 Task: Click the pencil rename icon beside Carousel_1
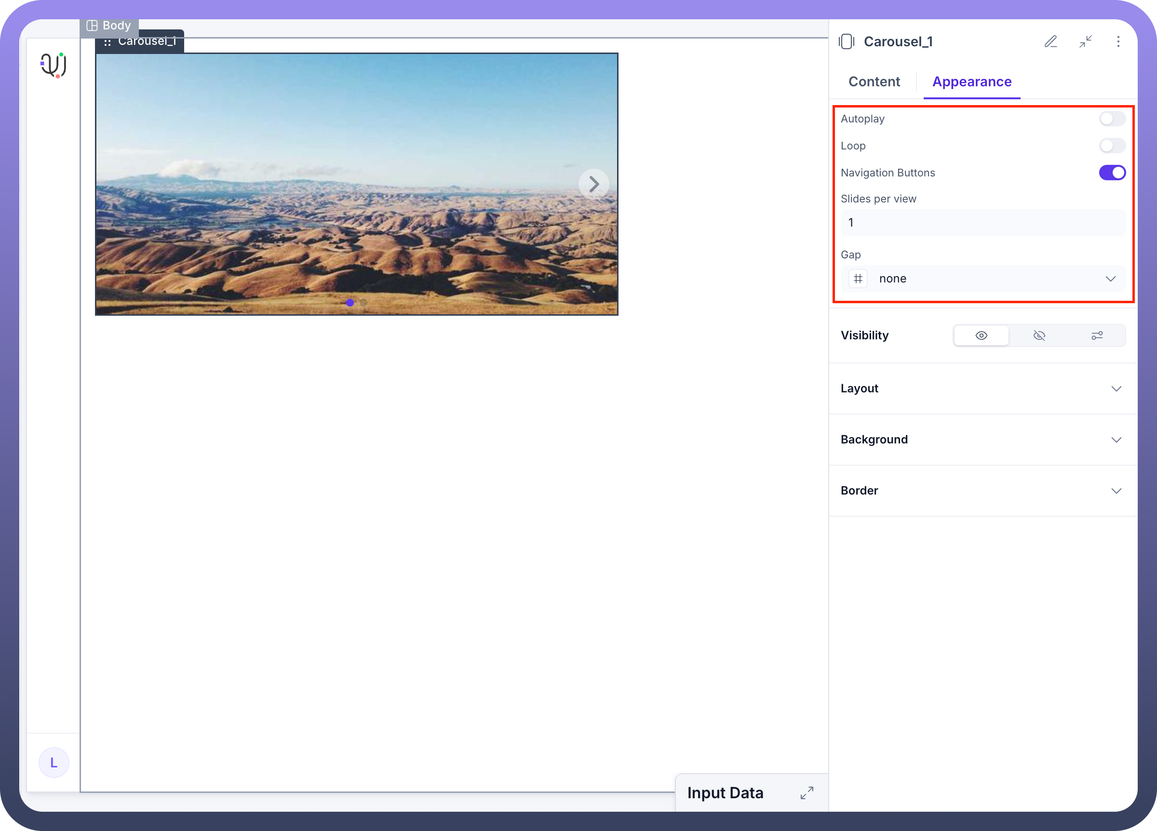point(1050,41)
